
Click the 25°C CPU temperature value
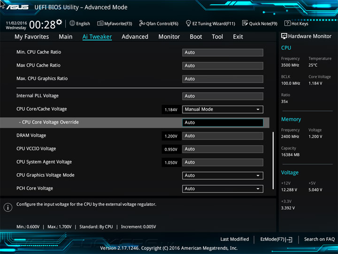click(313, 65)
